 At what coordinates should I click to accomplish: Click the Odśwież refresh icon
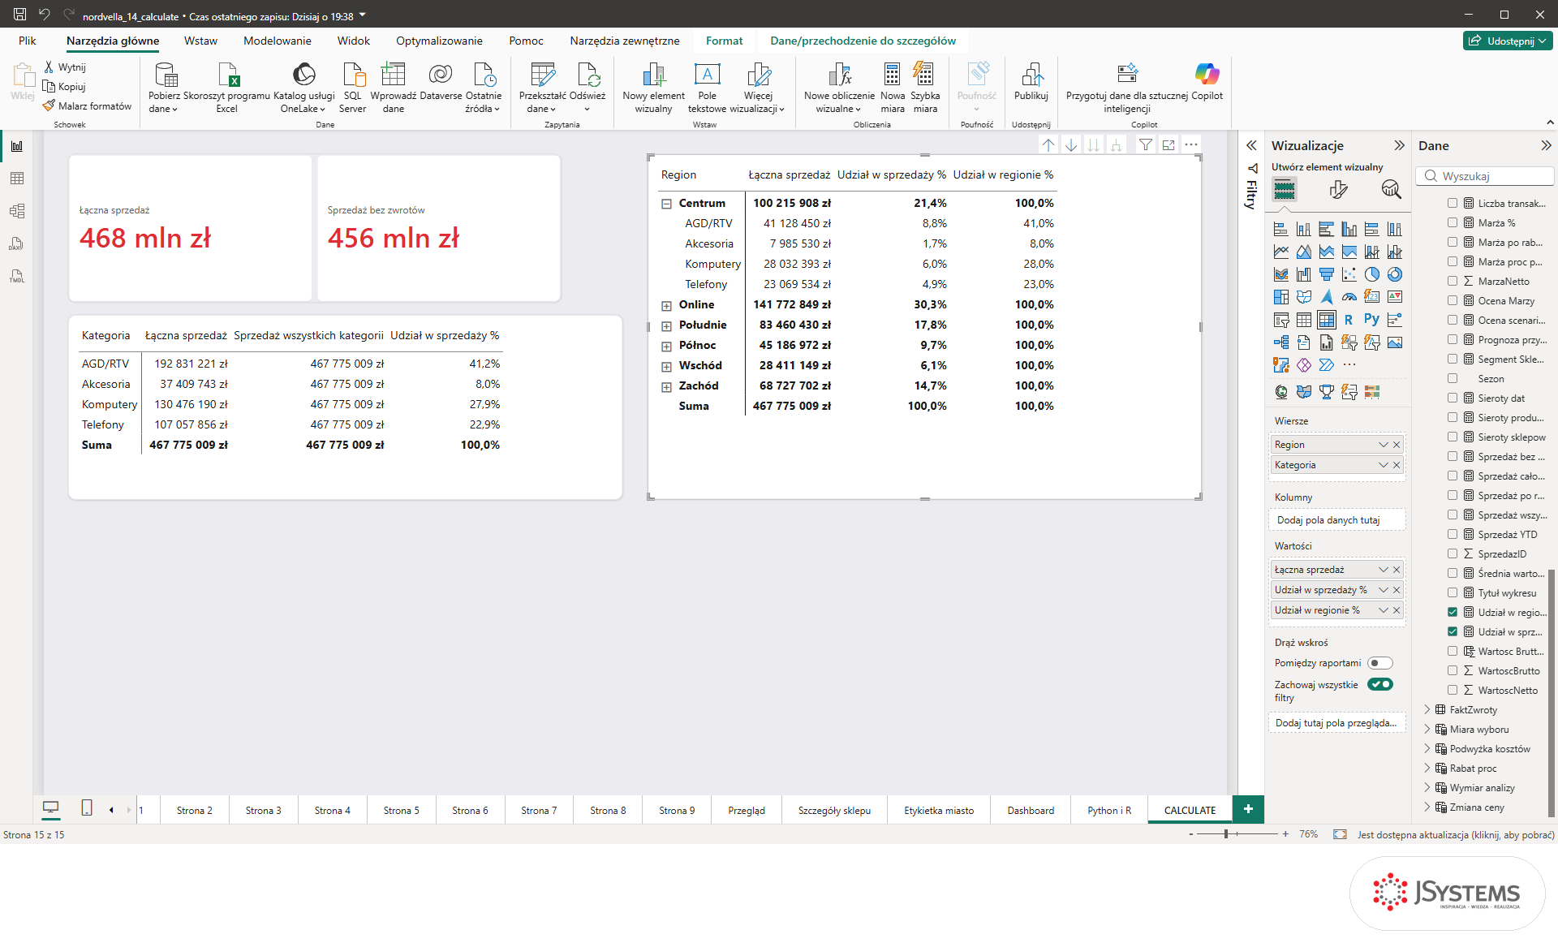(587, 75)
